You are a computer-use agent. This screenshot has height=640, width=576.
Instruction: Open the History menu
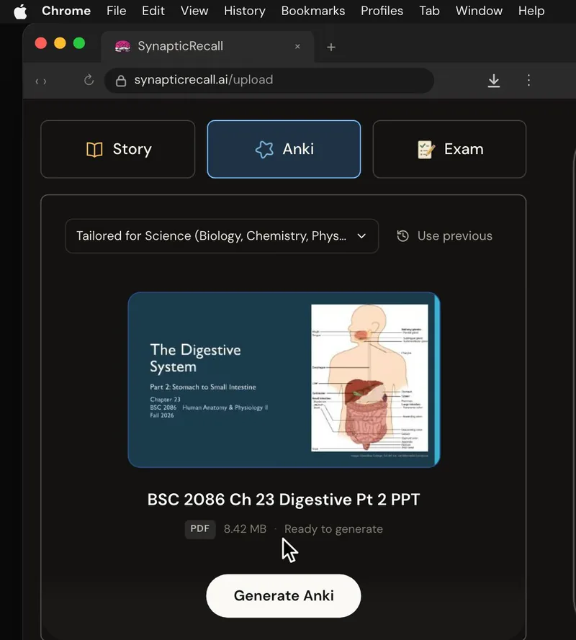(x=245, y=11)
